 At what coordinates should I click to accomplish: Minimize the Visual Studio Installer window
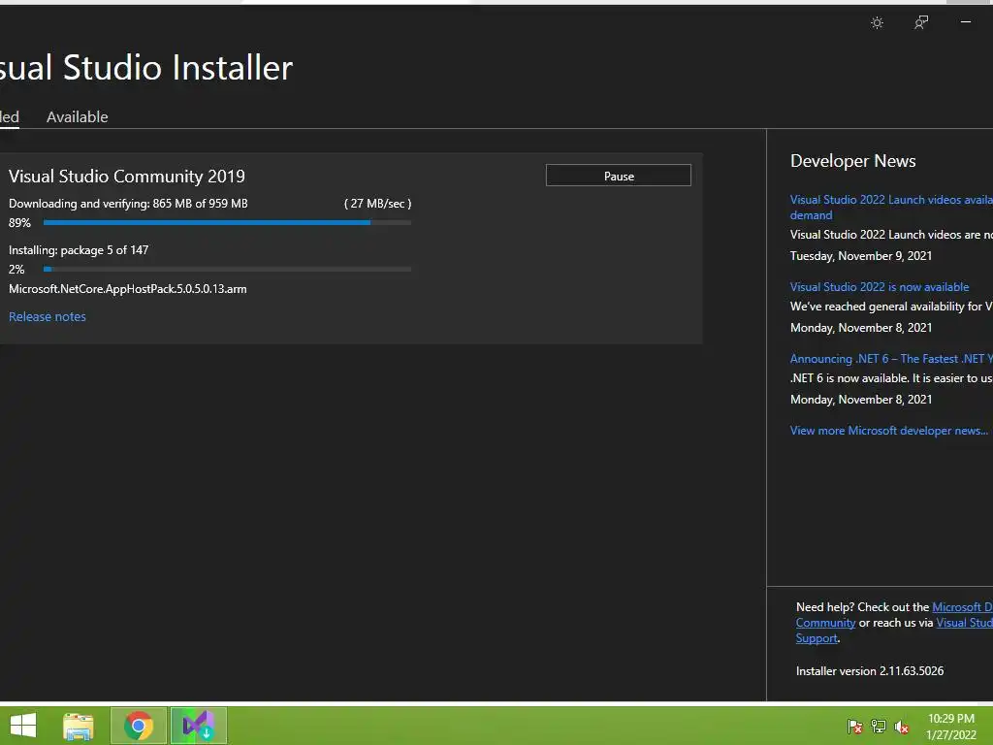[x=966, y=22]
